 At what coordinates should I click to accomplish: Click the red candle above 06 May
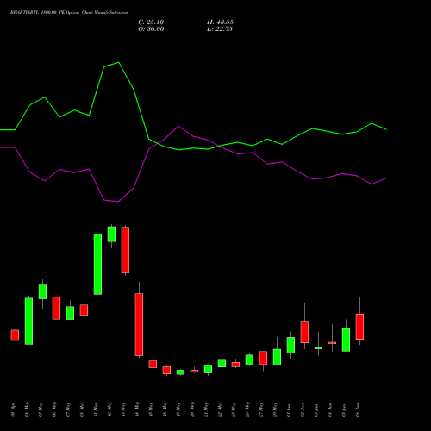pyautogui.click(x=56, y=308)
